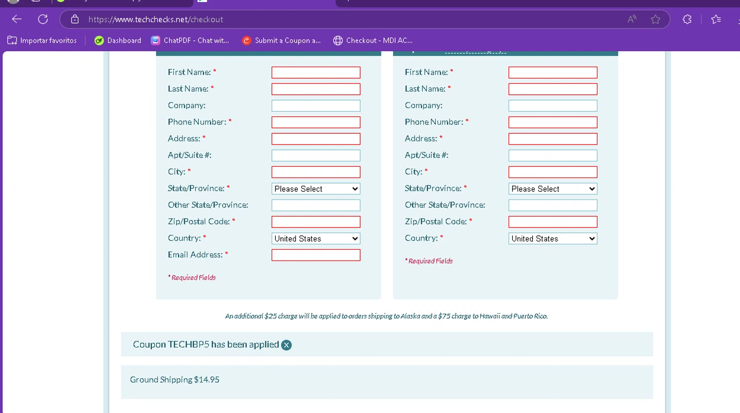The height and width of the screenshot is (413, 740).
Task: Go back using the browser back arrow
Action: coord(17,19)
